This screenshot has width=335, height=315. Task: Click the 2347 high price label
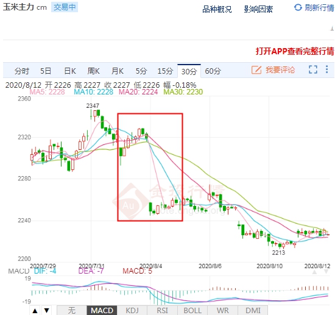[93, 106]
